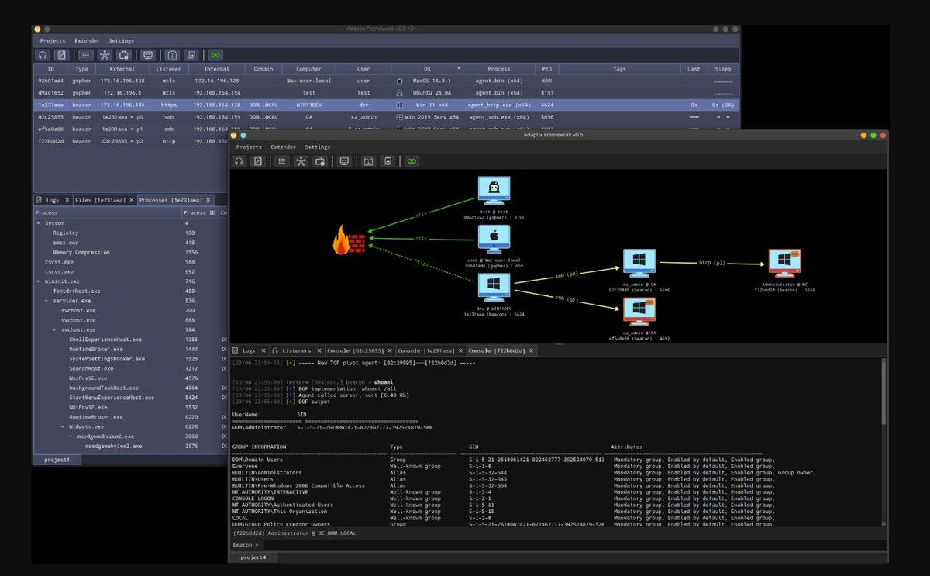Open Listeners via headphones icon in front window

(x=239, y=160)
